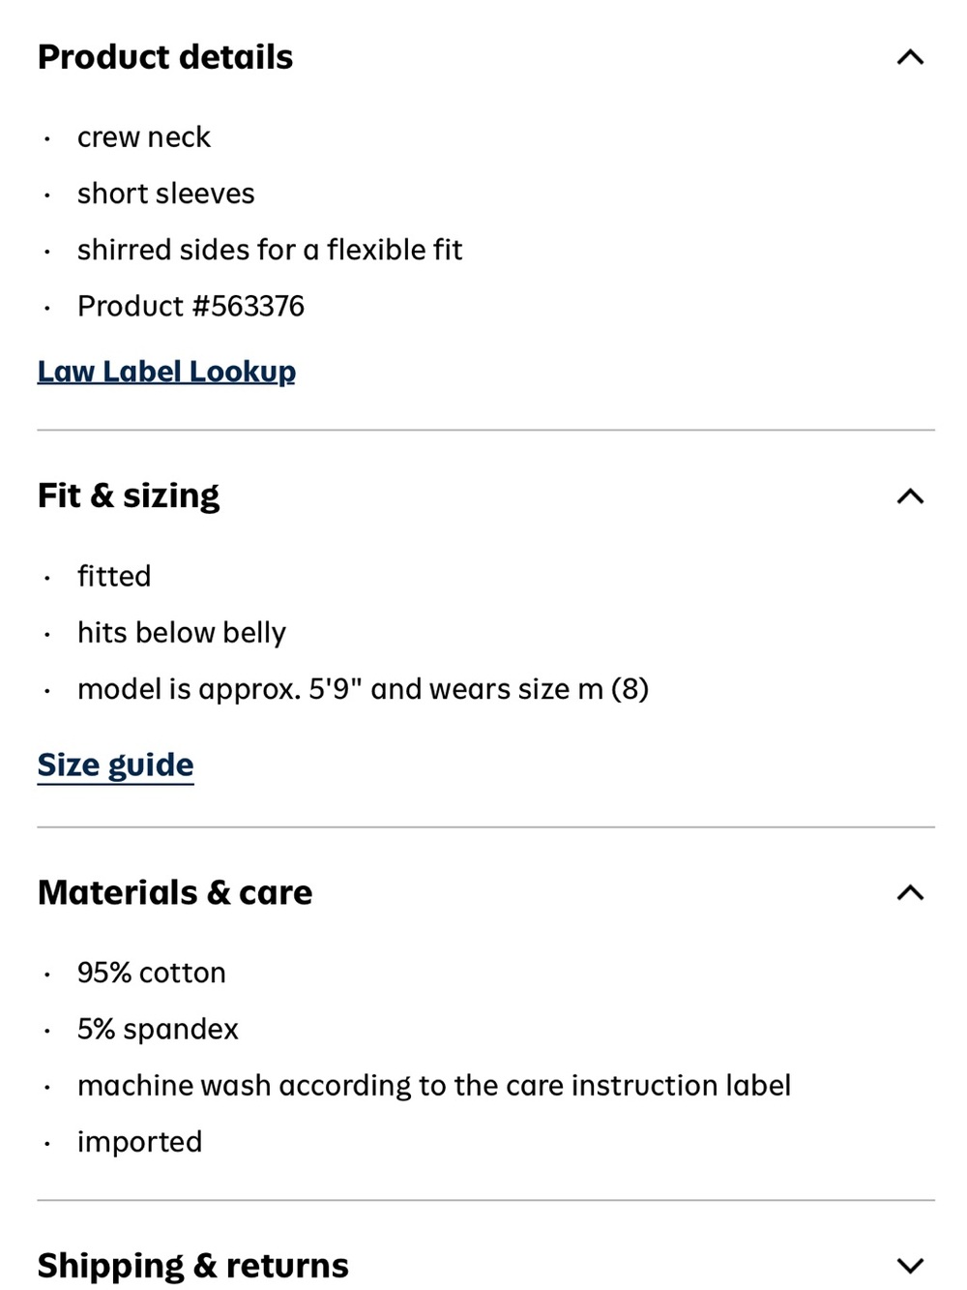Screen dimensions: 967x1290
Task: Click the hits below belly line
Action: tap(182, 633)
